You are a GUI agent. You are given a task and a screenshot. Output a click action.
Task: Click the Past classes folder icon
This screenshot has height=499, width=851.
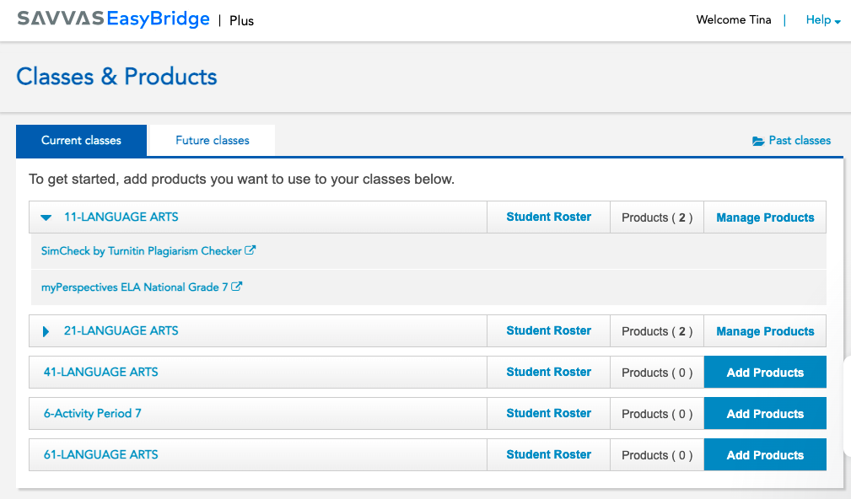(758, 142)
